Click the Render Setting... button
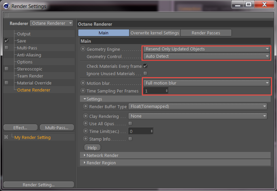The height and width of the screenshot is (191, 277). 39,185
